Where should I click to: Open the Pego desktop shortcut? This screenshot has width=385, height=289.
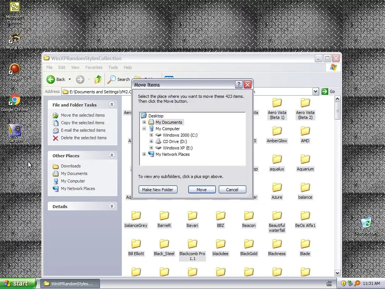pyautogui.click(x=14, y=72)
